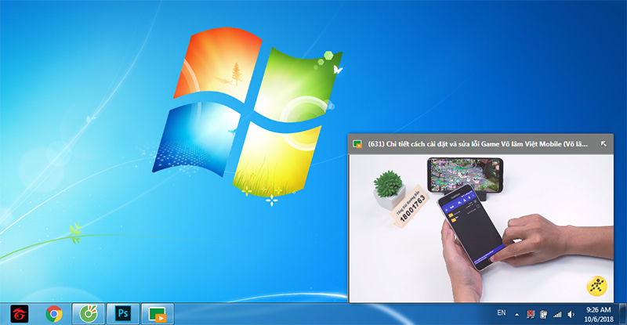Open the volume speaker tray icon
This screenshot has height=325, width=627.
click(571, 315)
